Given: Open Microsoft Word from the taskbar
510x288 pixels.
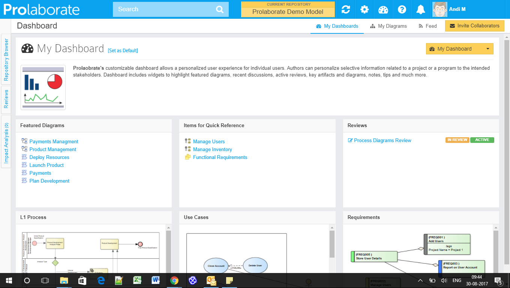Looking at the screenshot, I should 156,280.
